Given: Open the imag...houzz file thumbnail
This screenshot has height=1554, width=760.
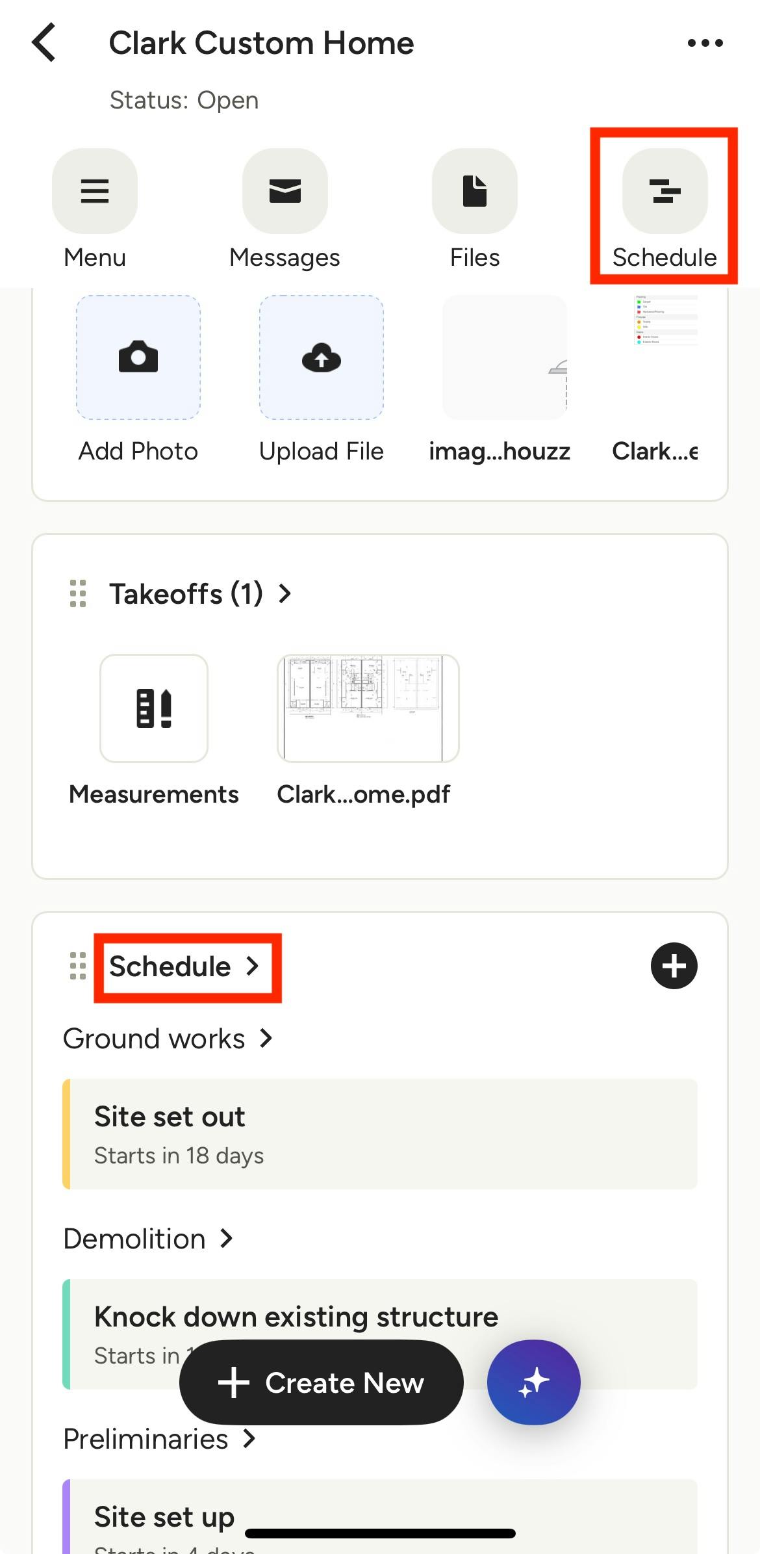Looking at the screenshot, I should tap(504, 357).
